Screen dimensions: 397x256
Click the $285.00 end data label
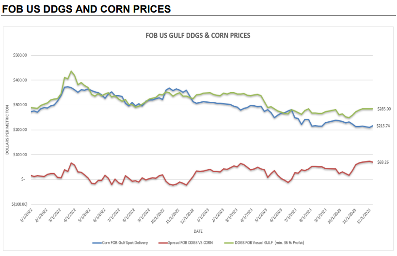[x=384, y=109]
